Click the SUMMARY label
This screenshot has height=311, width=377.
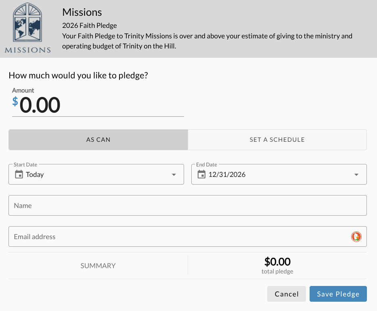tap(98, 266)
